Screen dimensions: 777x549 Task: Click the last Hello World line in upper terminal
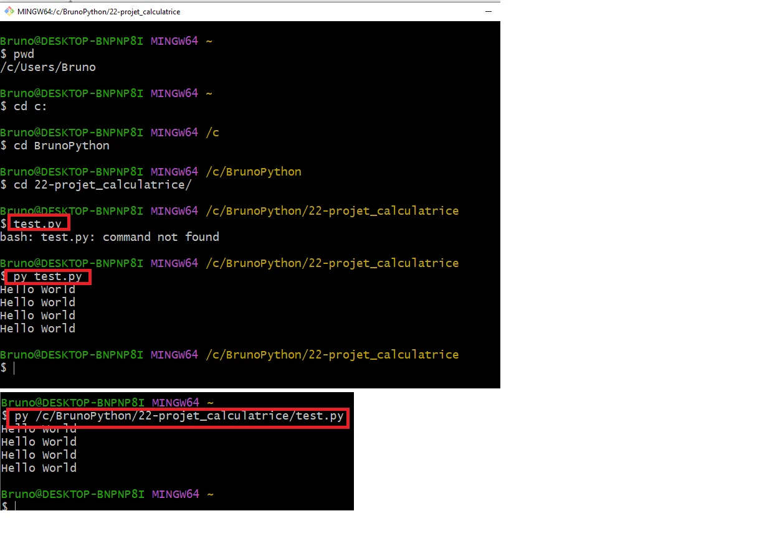pyautogui.click(x=37, y=329)
